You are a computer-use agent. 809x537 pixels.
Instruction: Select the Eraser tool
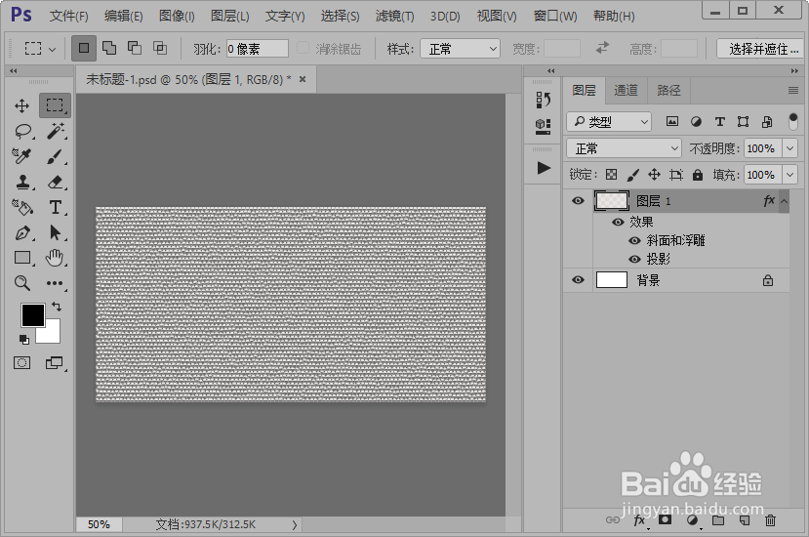56,182
